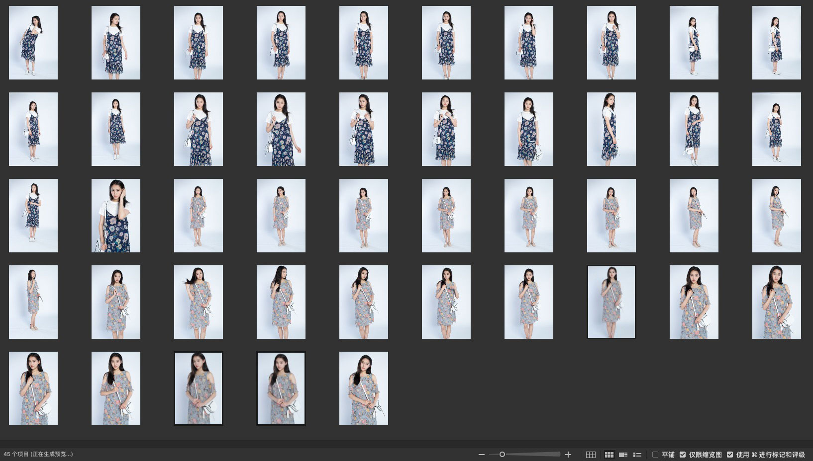Click the first thumbnail in the second row
This screenshot has width=813, height=461.
point(33,129)
